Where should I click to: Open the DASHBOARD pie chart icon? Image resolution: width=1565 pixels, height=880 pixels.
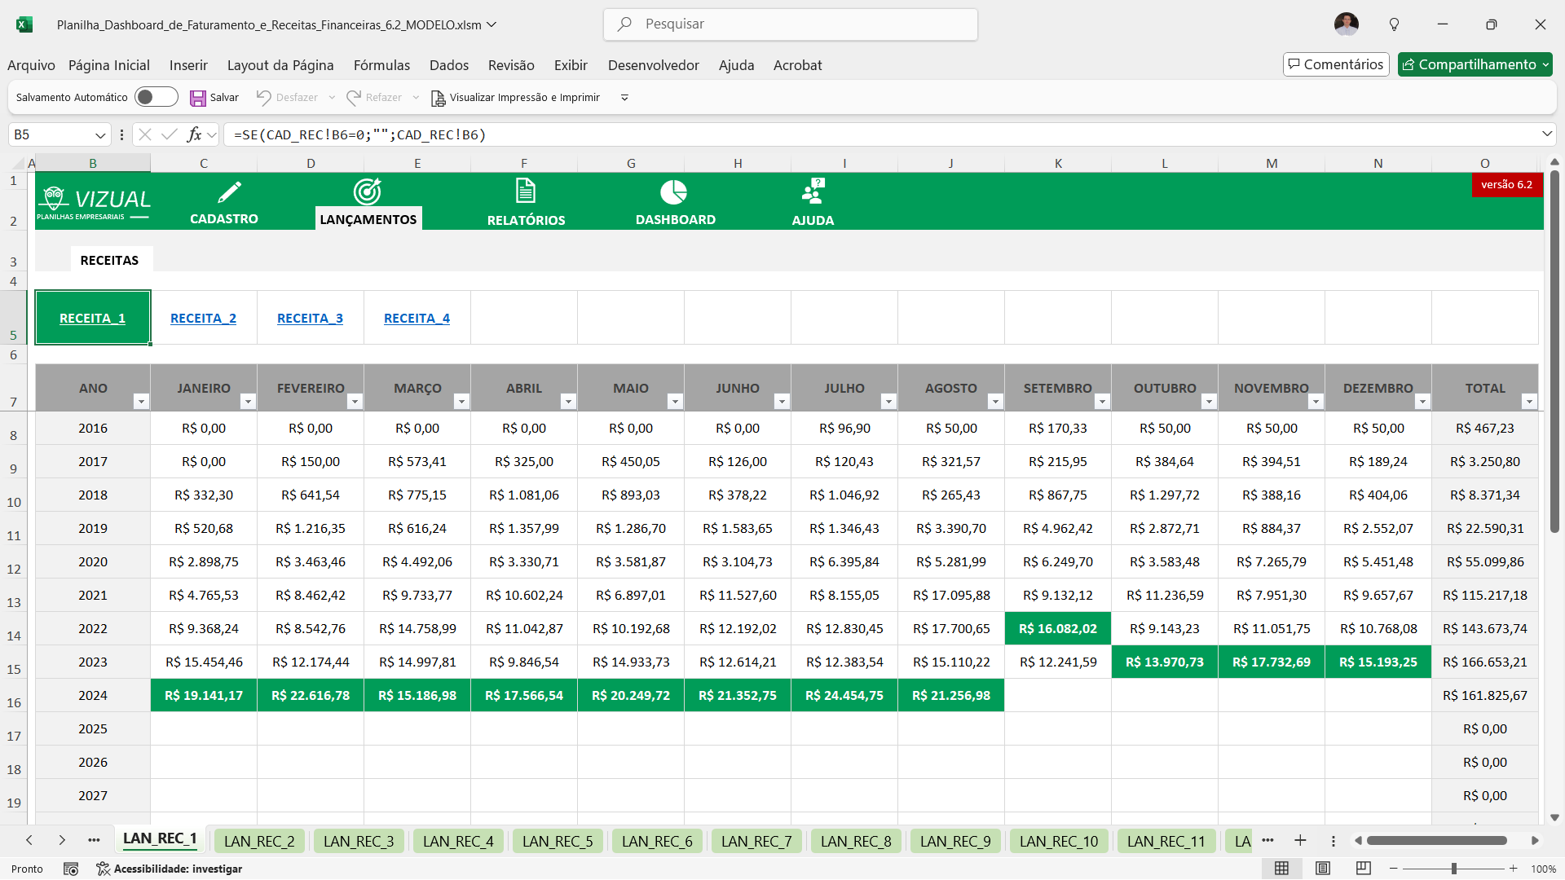[673, 192]
